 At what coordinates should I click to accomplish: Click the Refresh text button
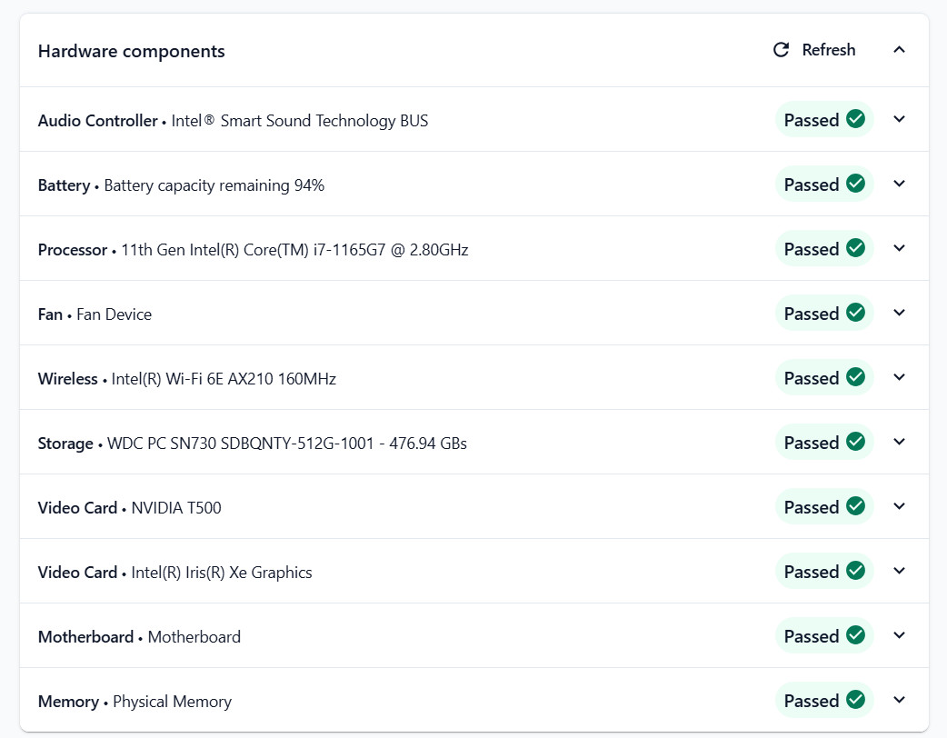(828, 49)
